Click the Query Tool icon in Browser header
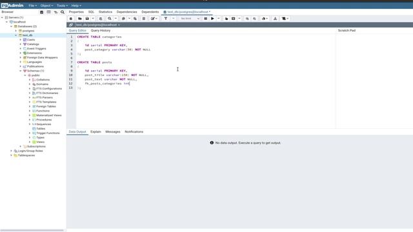Screen dimensions: 413x232 41,12
